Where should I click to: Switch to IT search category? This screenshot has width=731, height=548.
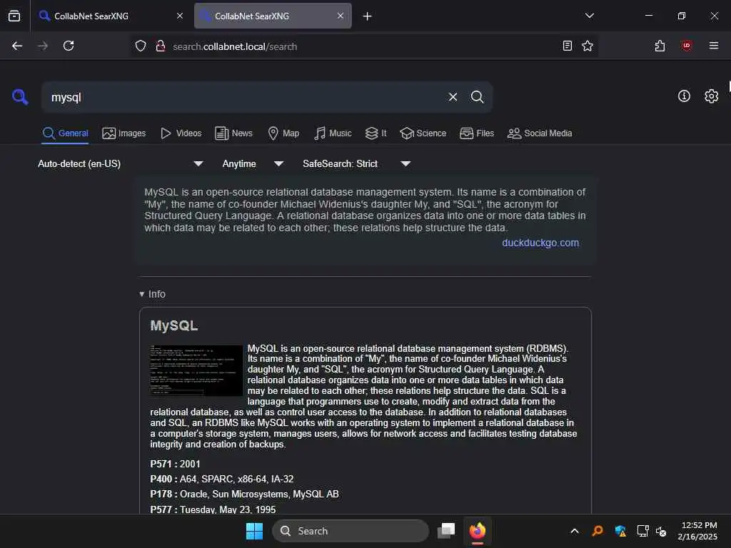point(375,133)
